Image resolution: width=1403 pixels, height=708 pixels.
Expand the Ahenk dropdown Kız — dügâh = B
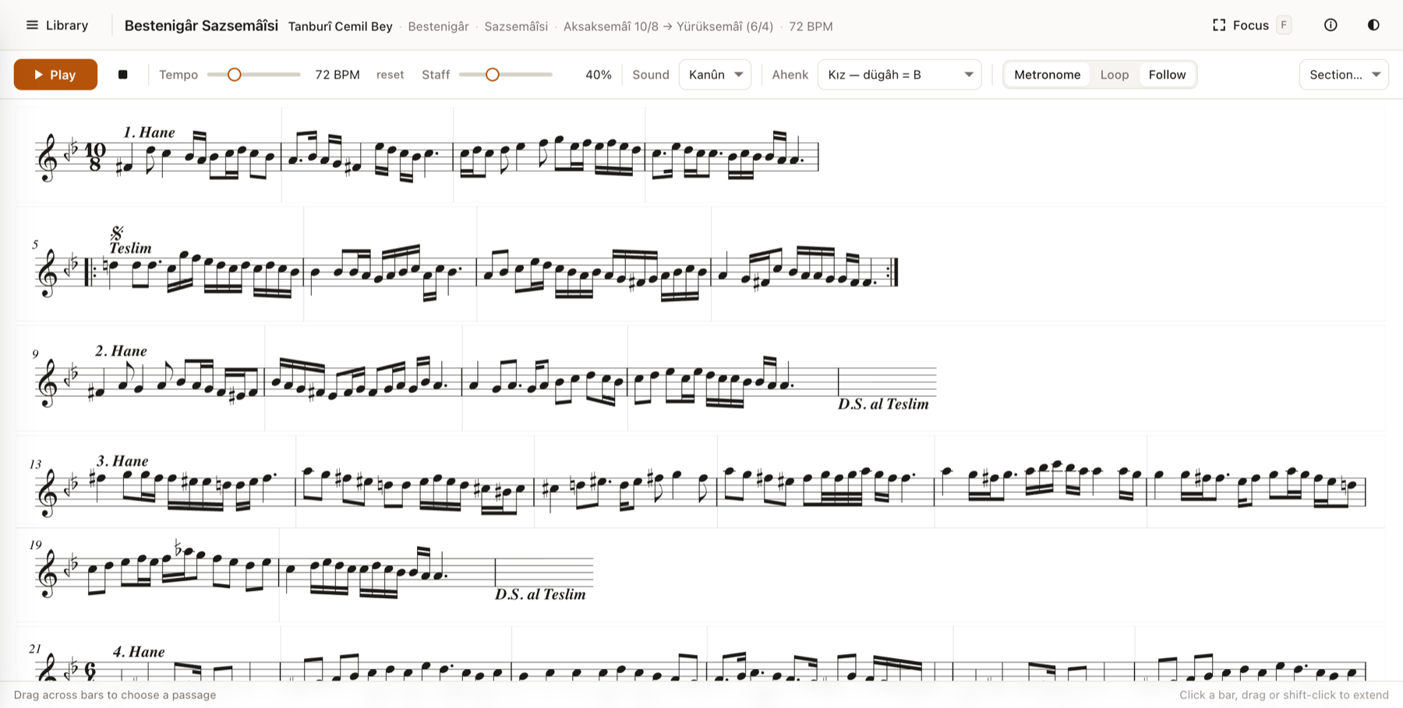coord(899,75)
